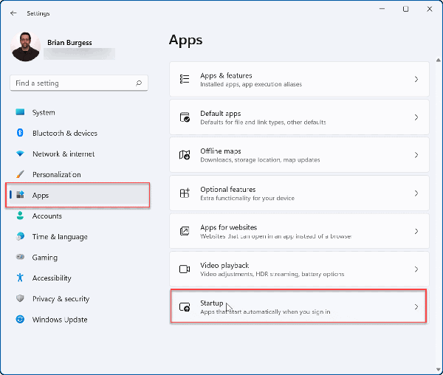Open Time & language settings

pyautogui.click(x=60, y=237)
